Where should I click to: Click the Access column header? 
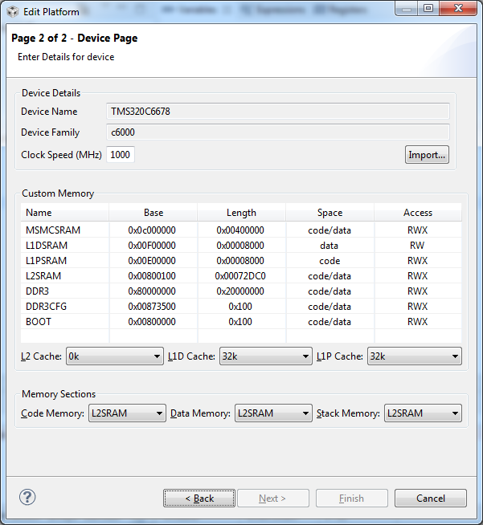click(x=418, y=213)
